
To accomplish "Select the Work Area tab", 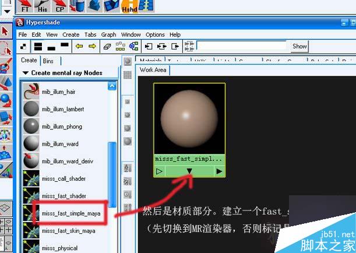I will pyautogui.click(x=153, y=70).
